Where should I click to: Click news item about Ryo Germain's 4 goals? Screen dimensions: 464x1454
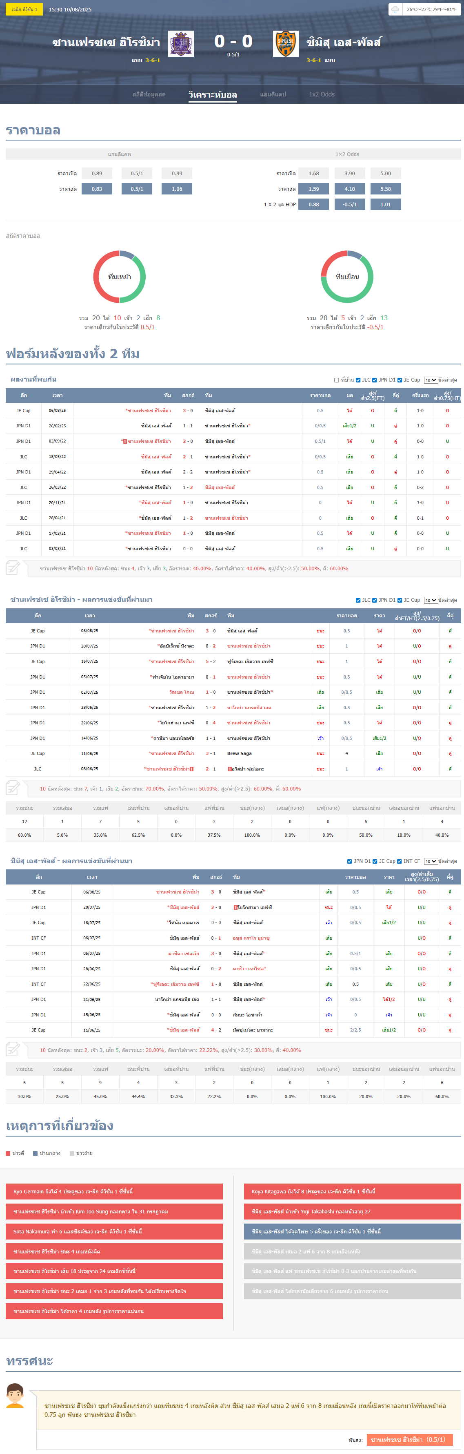click(114, 1192)
